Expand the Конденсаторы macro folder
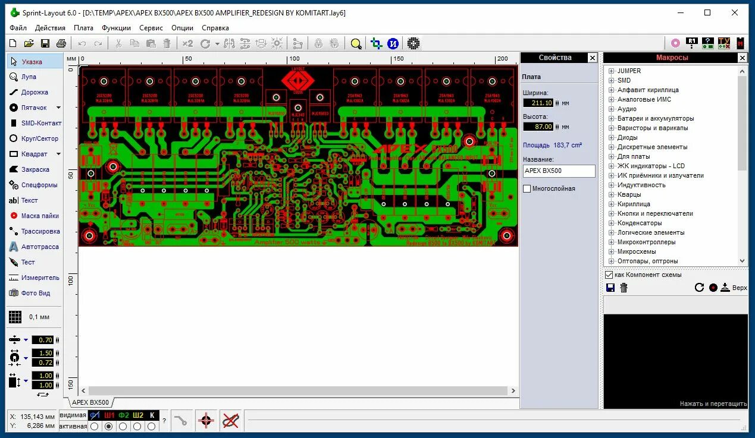The width and height of the screenshot is (755, 438). 611,223
